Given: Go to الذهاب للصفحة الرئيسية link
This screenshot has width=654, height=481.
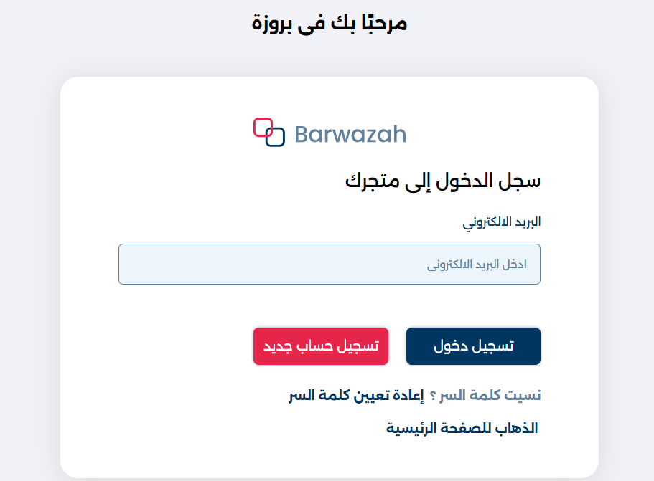Looking at the screenshot, I should (462, 429).
